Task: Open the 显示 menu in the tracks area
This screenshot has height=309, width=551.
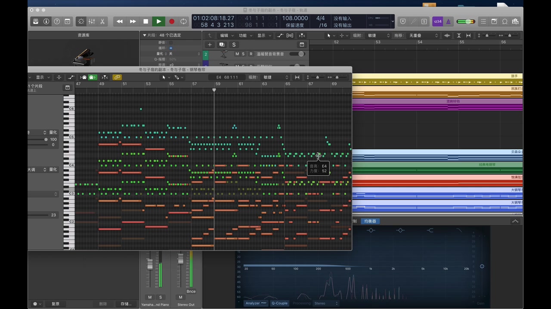Action: (x=263, y=36)
